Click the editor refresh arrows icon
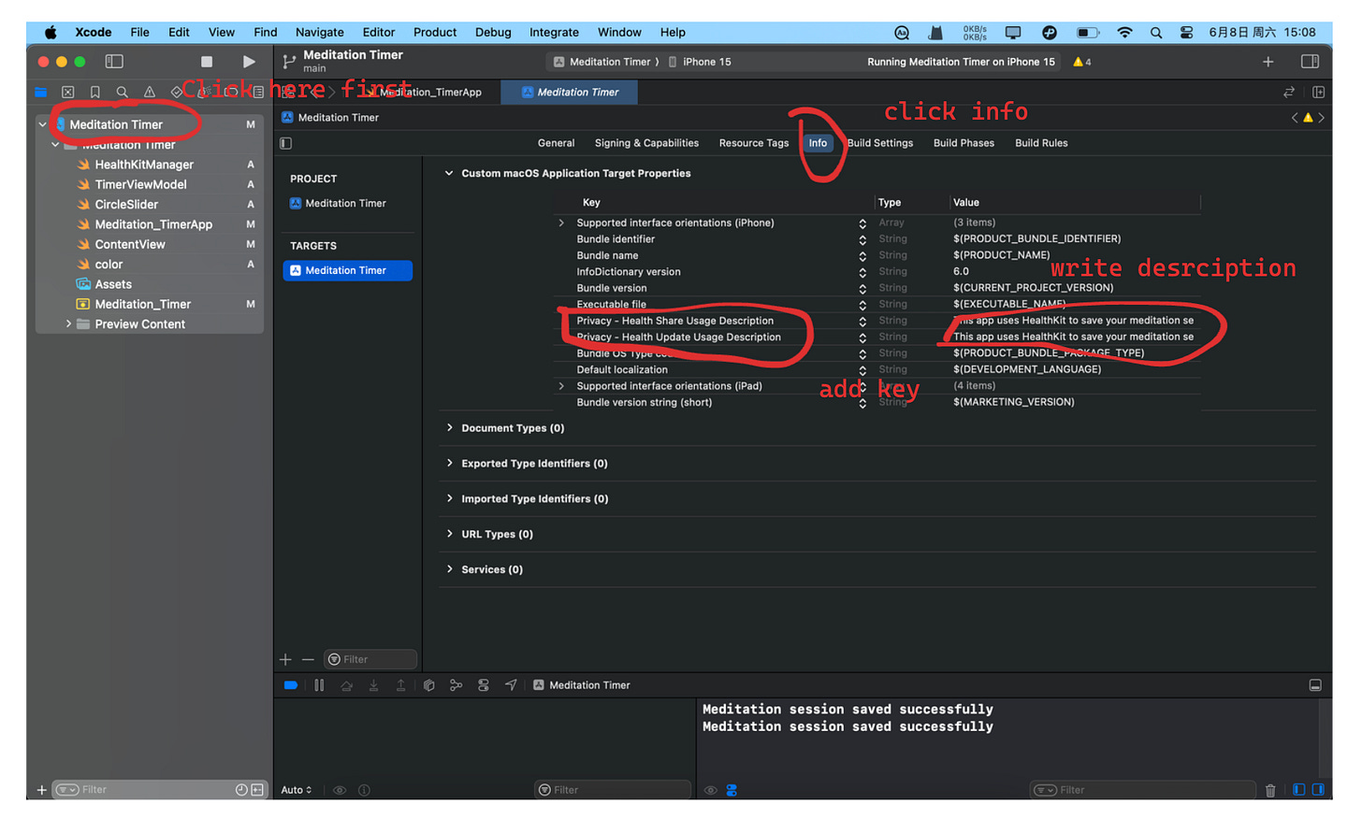 point(1289,92)
